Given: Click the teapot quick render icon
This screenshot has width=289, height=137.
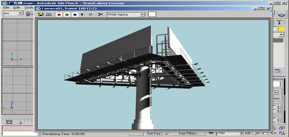Looking at the screenshot, I should click(x=281, y=15).
